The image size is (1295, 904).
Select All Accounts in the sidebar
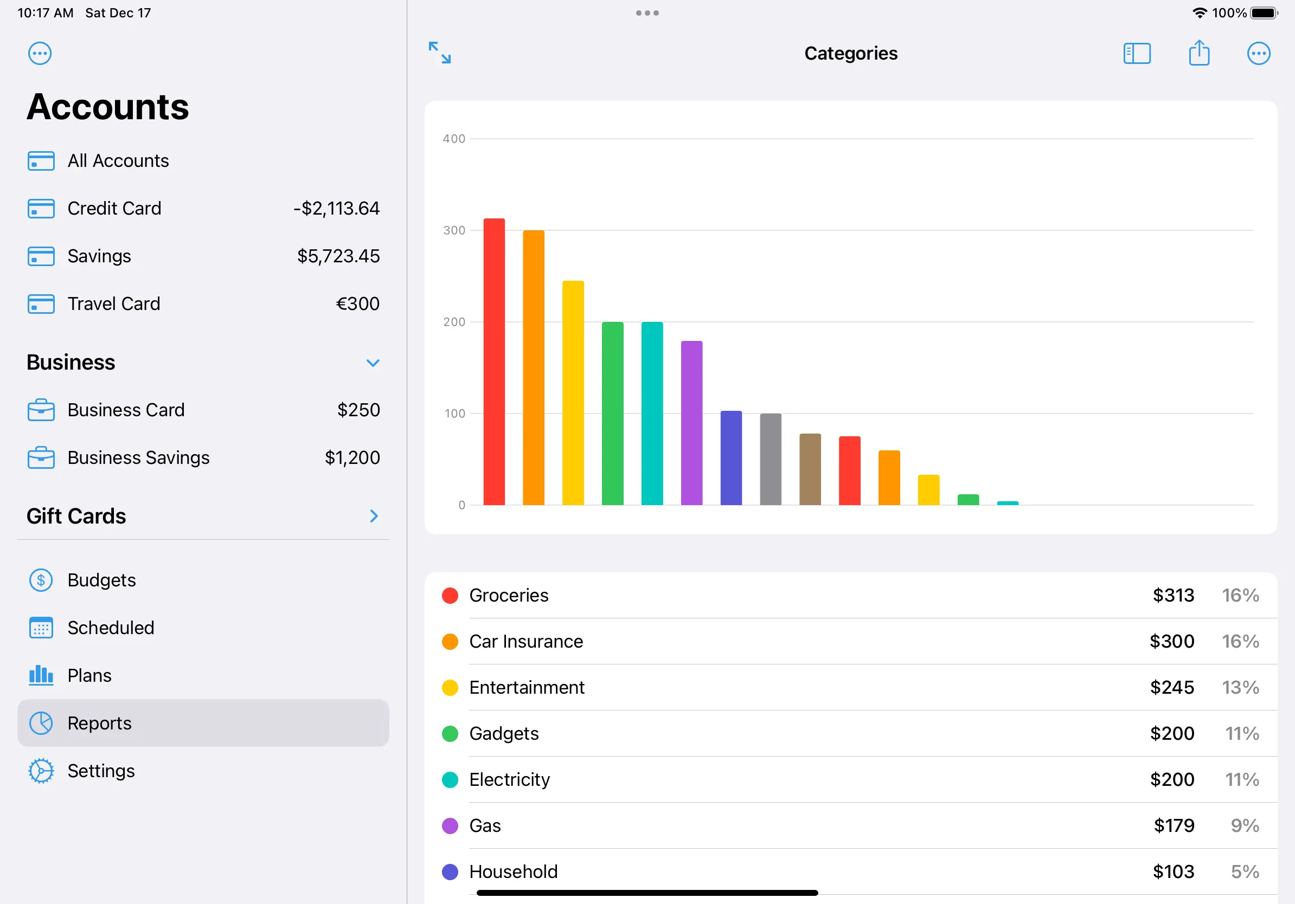click(118, 160)
